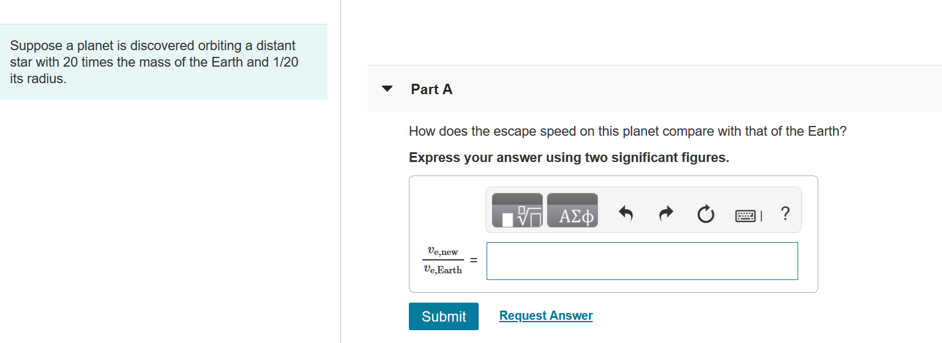Open the question mark help
This screenshot has height=343, width=942.
pos(785,214)
